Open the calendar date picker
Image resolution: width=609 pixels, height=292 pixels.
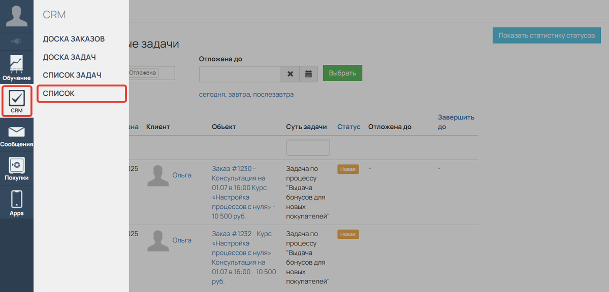coord(308,74)
